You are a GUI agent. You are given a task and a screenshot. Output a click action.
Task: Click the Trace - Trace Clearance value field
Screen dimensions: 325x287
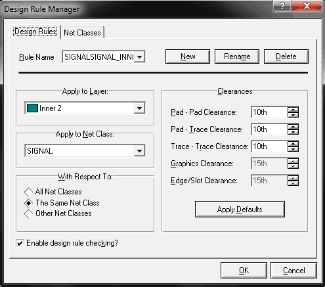point(269,146)
